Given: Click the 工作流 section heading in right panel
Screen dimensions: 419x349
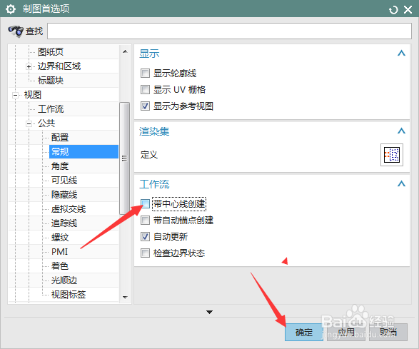Looking at the screenshot, I should [154, 184].
